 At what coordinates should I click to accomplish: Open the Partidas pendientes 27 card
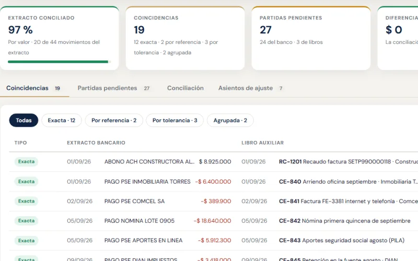(x=311, y=38)
